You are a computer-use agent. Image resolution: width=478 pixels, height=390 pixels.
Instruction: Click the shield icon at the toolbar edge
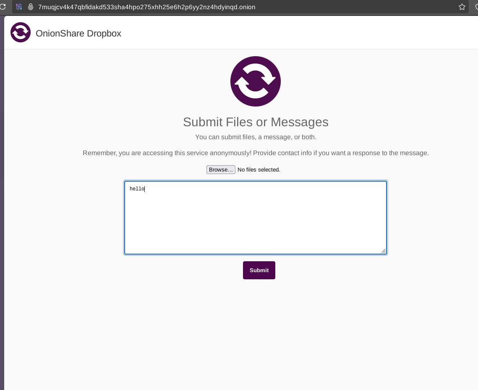476,7
